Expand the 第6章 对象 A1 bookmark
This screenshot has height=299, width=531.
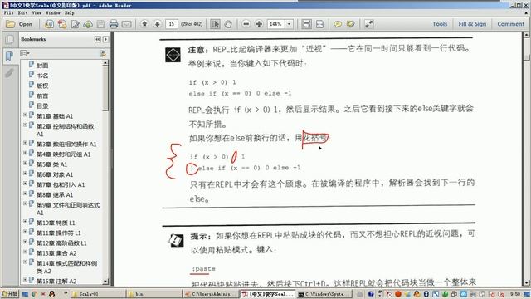25,174
